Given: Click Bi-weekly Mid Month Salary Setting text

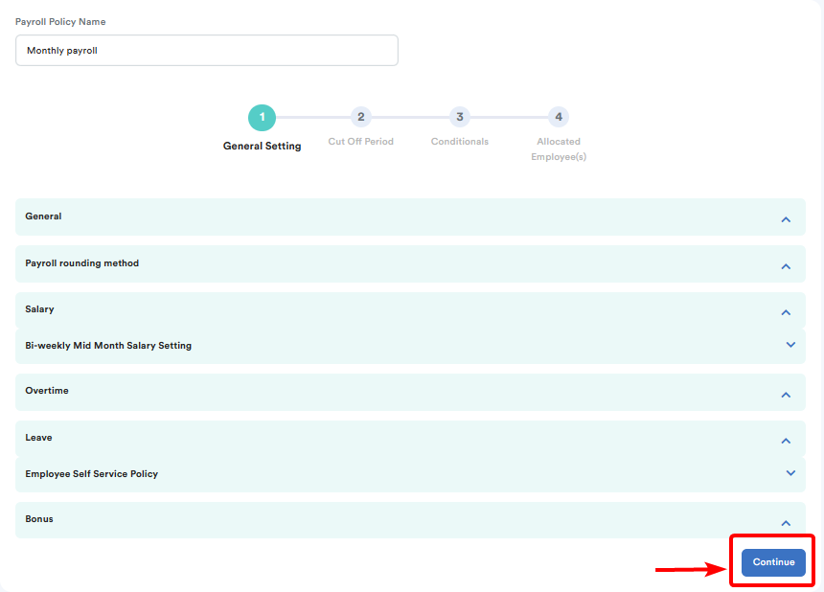Looking at the screenshot, I should tap(108, 346).
